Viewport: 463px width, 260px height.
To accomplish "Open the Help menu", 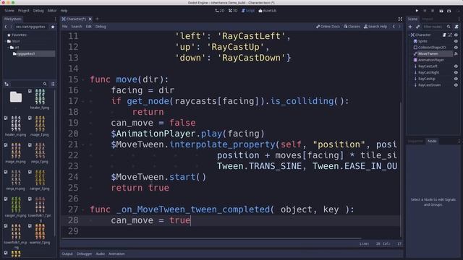I will click(64, 11).
